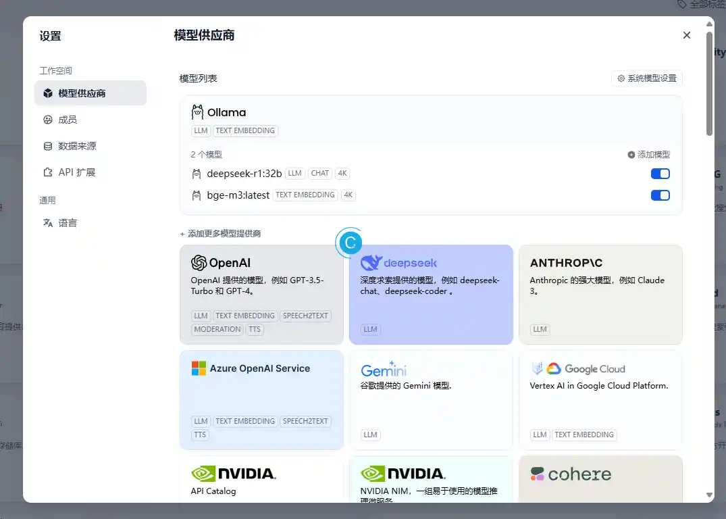Viewport: 726px width, 519px height.
Task: Click the OpenAI logo on its card
Action: point(220,263)
